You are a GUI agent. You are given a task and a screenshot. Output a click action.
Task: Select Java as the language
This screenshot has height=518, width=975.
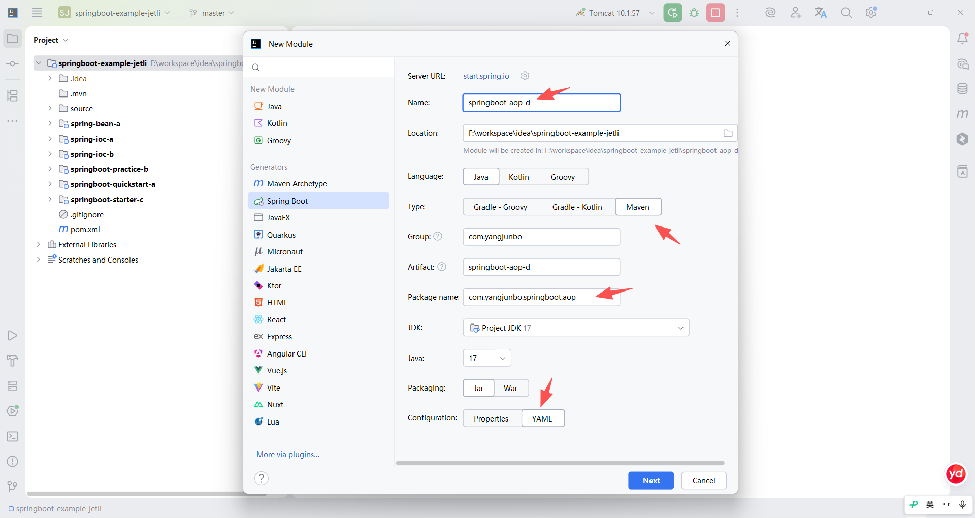pyautogui.click(x=481, y=177)
